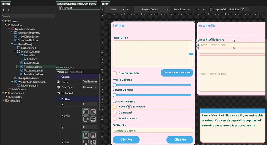Open the Selected Item difficulty combo box

[153, 131]
